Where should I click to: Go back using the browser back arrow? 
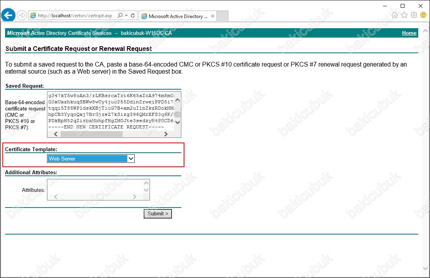8,15
